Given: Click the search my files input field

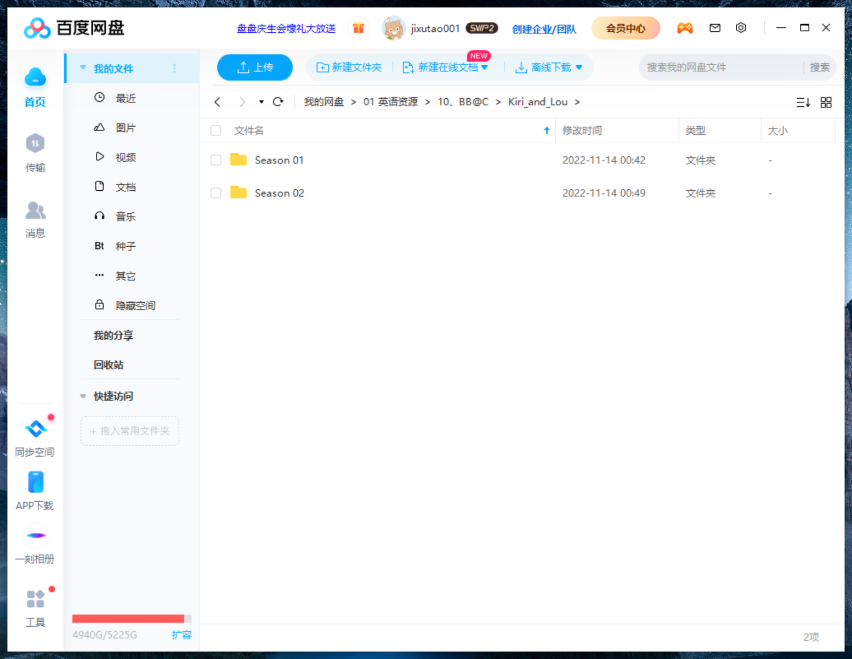Looking at the screenshot, I should point(720,67).
